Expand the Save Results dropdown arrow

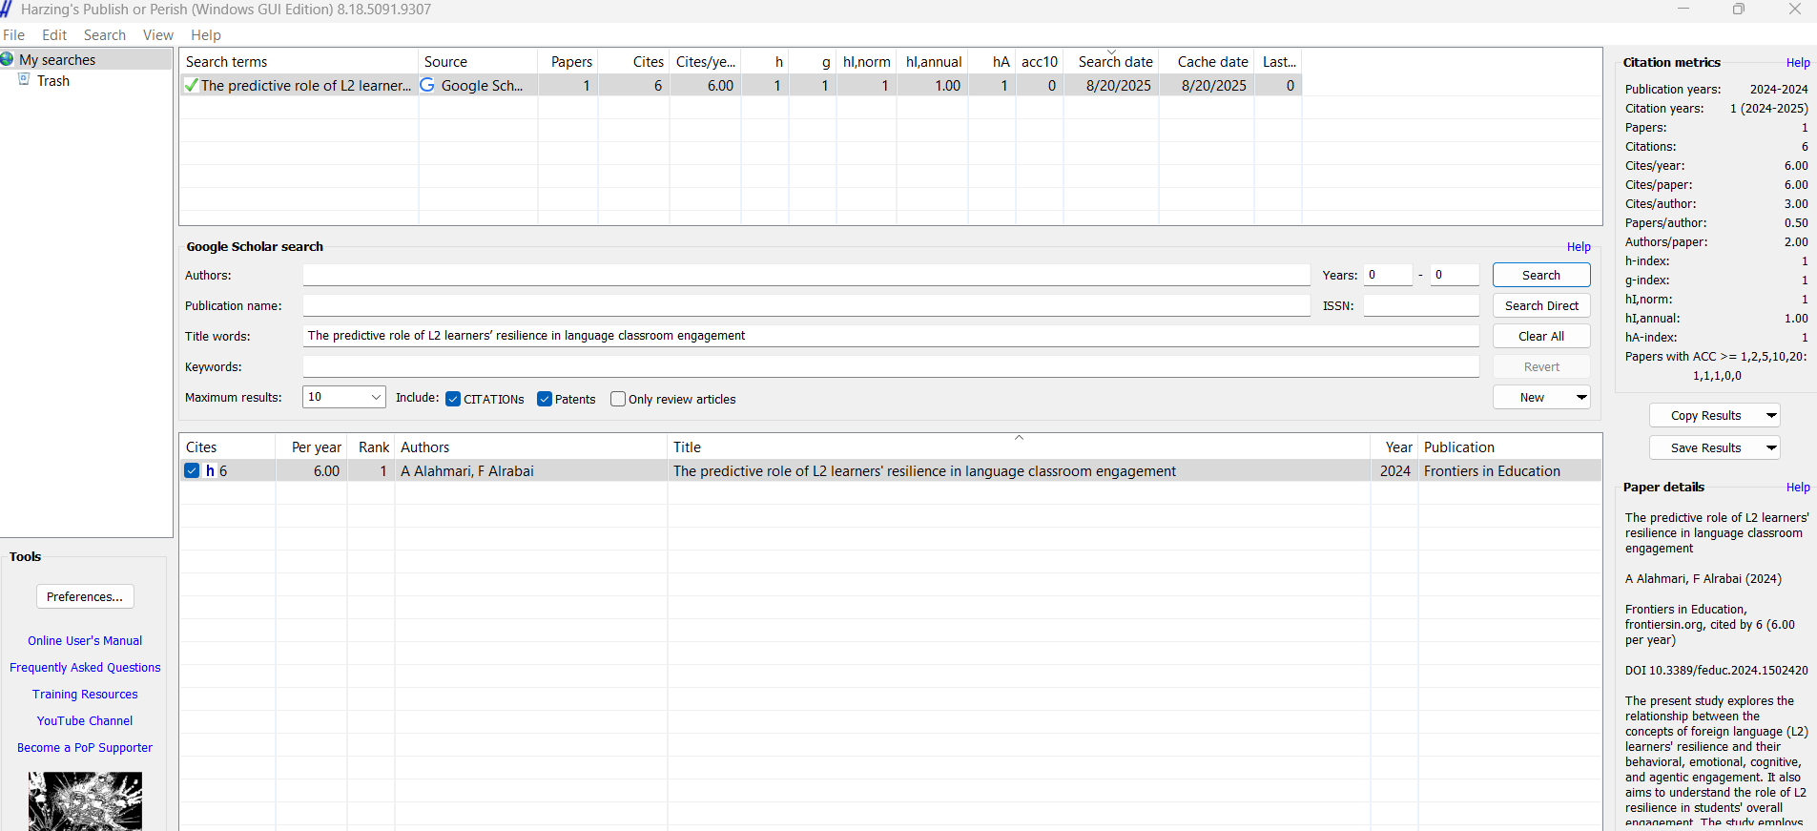[x=1771, y=447]
